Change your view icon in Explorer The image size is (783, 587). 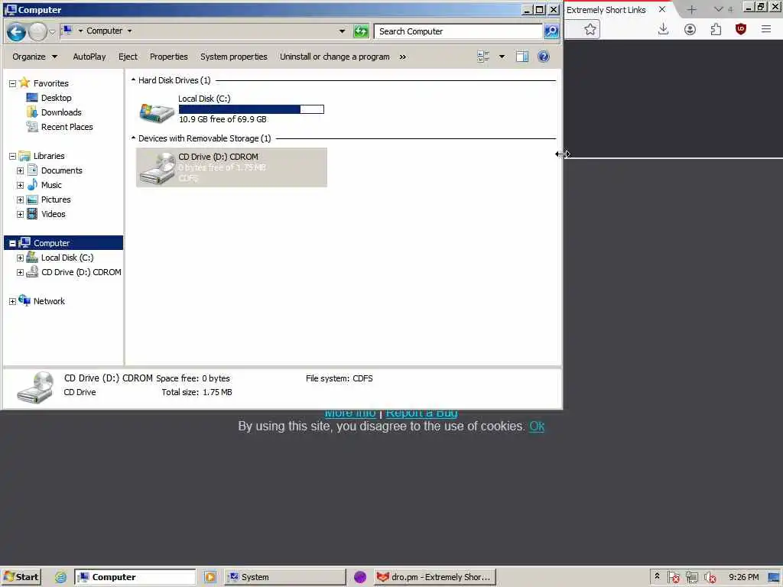[x=483, y=57]
